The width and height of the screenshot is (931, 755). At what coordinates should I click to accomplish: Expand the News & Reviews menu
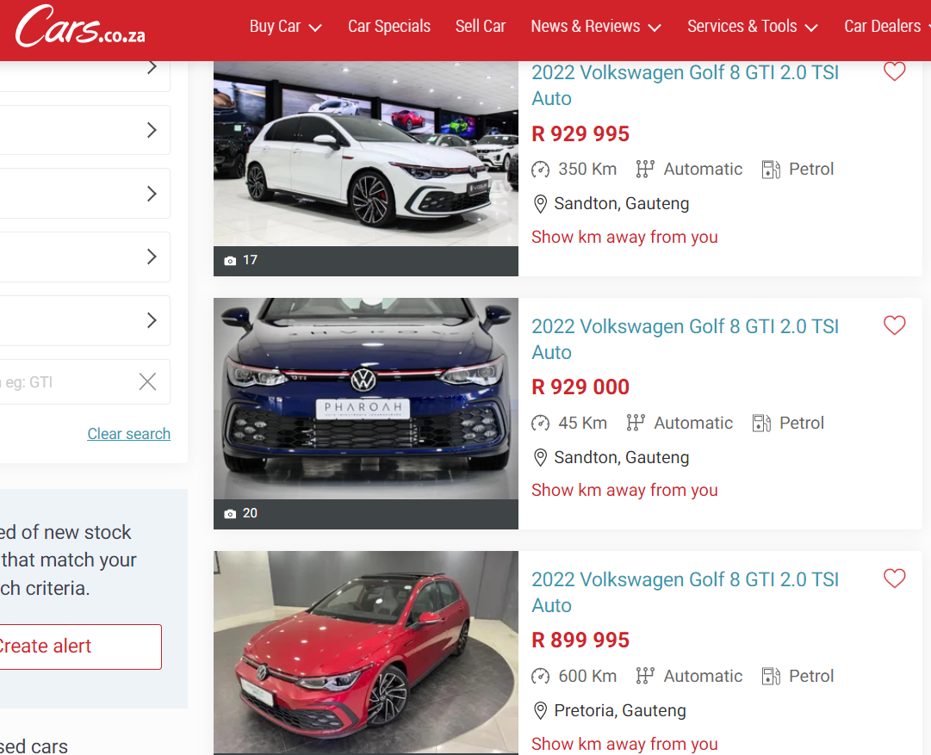(x=596, y=27)
